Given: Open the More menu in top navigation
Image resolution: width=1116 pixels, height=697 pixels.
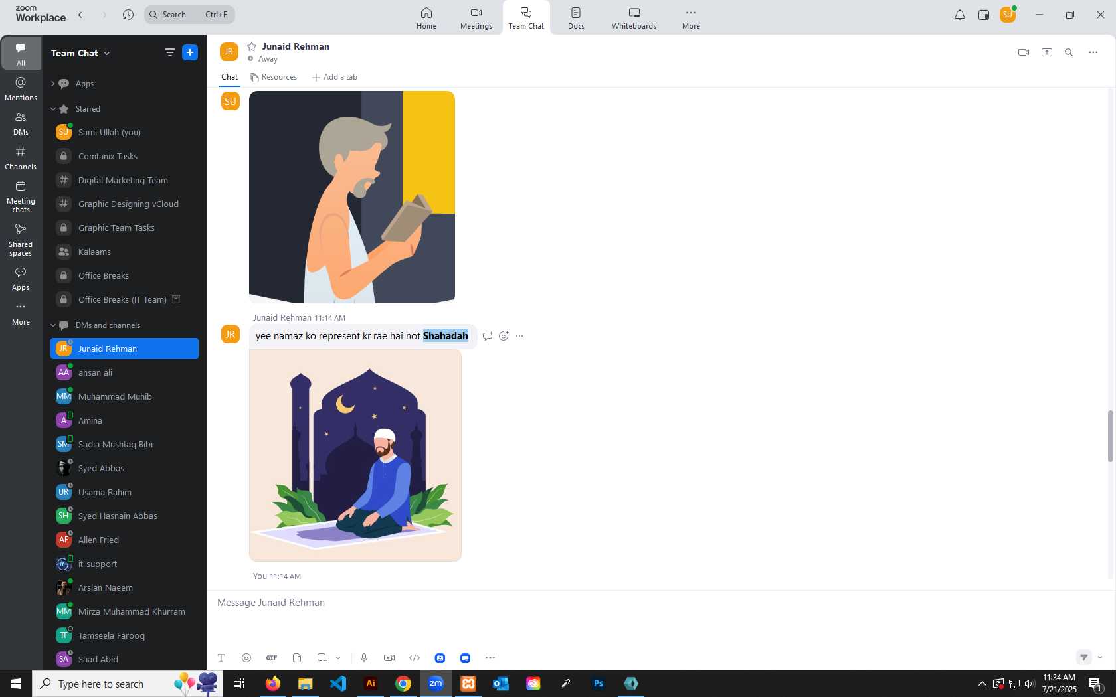Looking at the screenshot, I should point(691,18).
